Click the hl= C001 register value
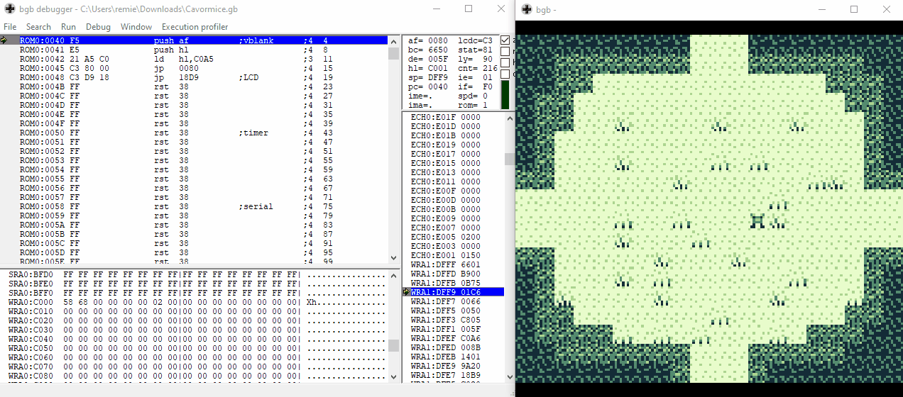Screen dimensions: 903x397 click(x=428, y=68)
